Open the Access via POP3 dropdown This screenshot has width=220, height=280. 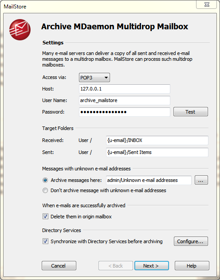(94, 78)
